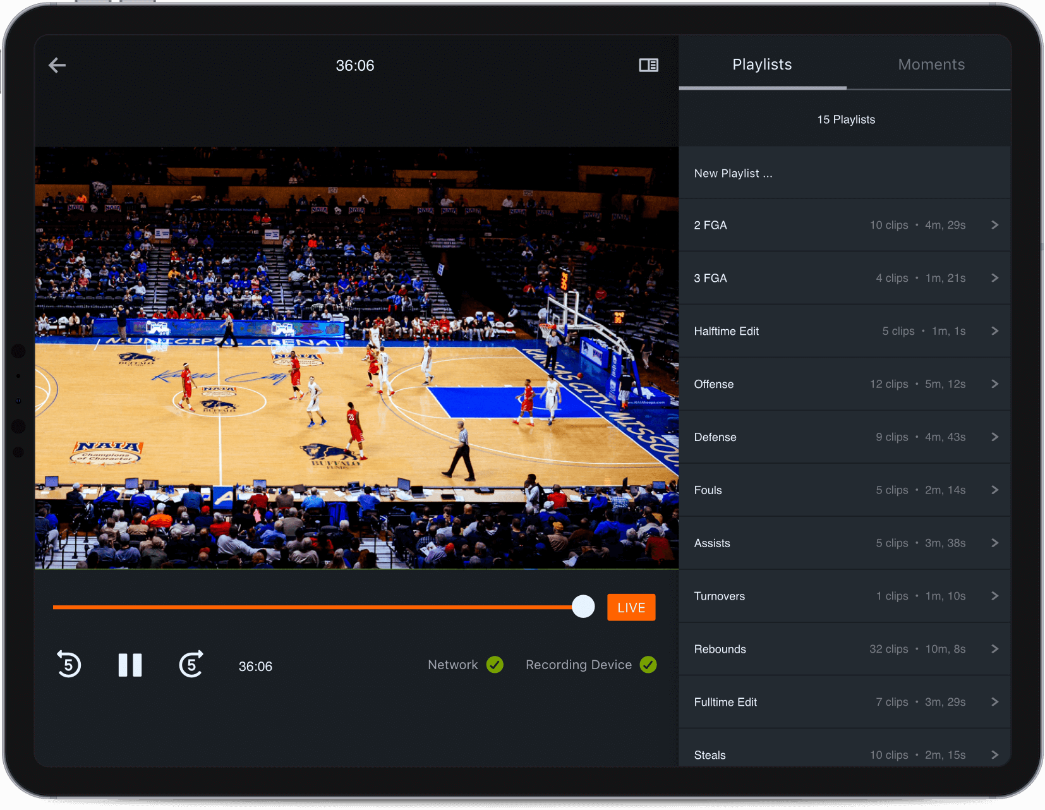Click the Recording Device checkmark

[x=648, y=664]
